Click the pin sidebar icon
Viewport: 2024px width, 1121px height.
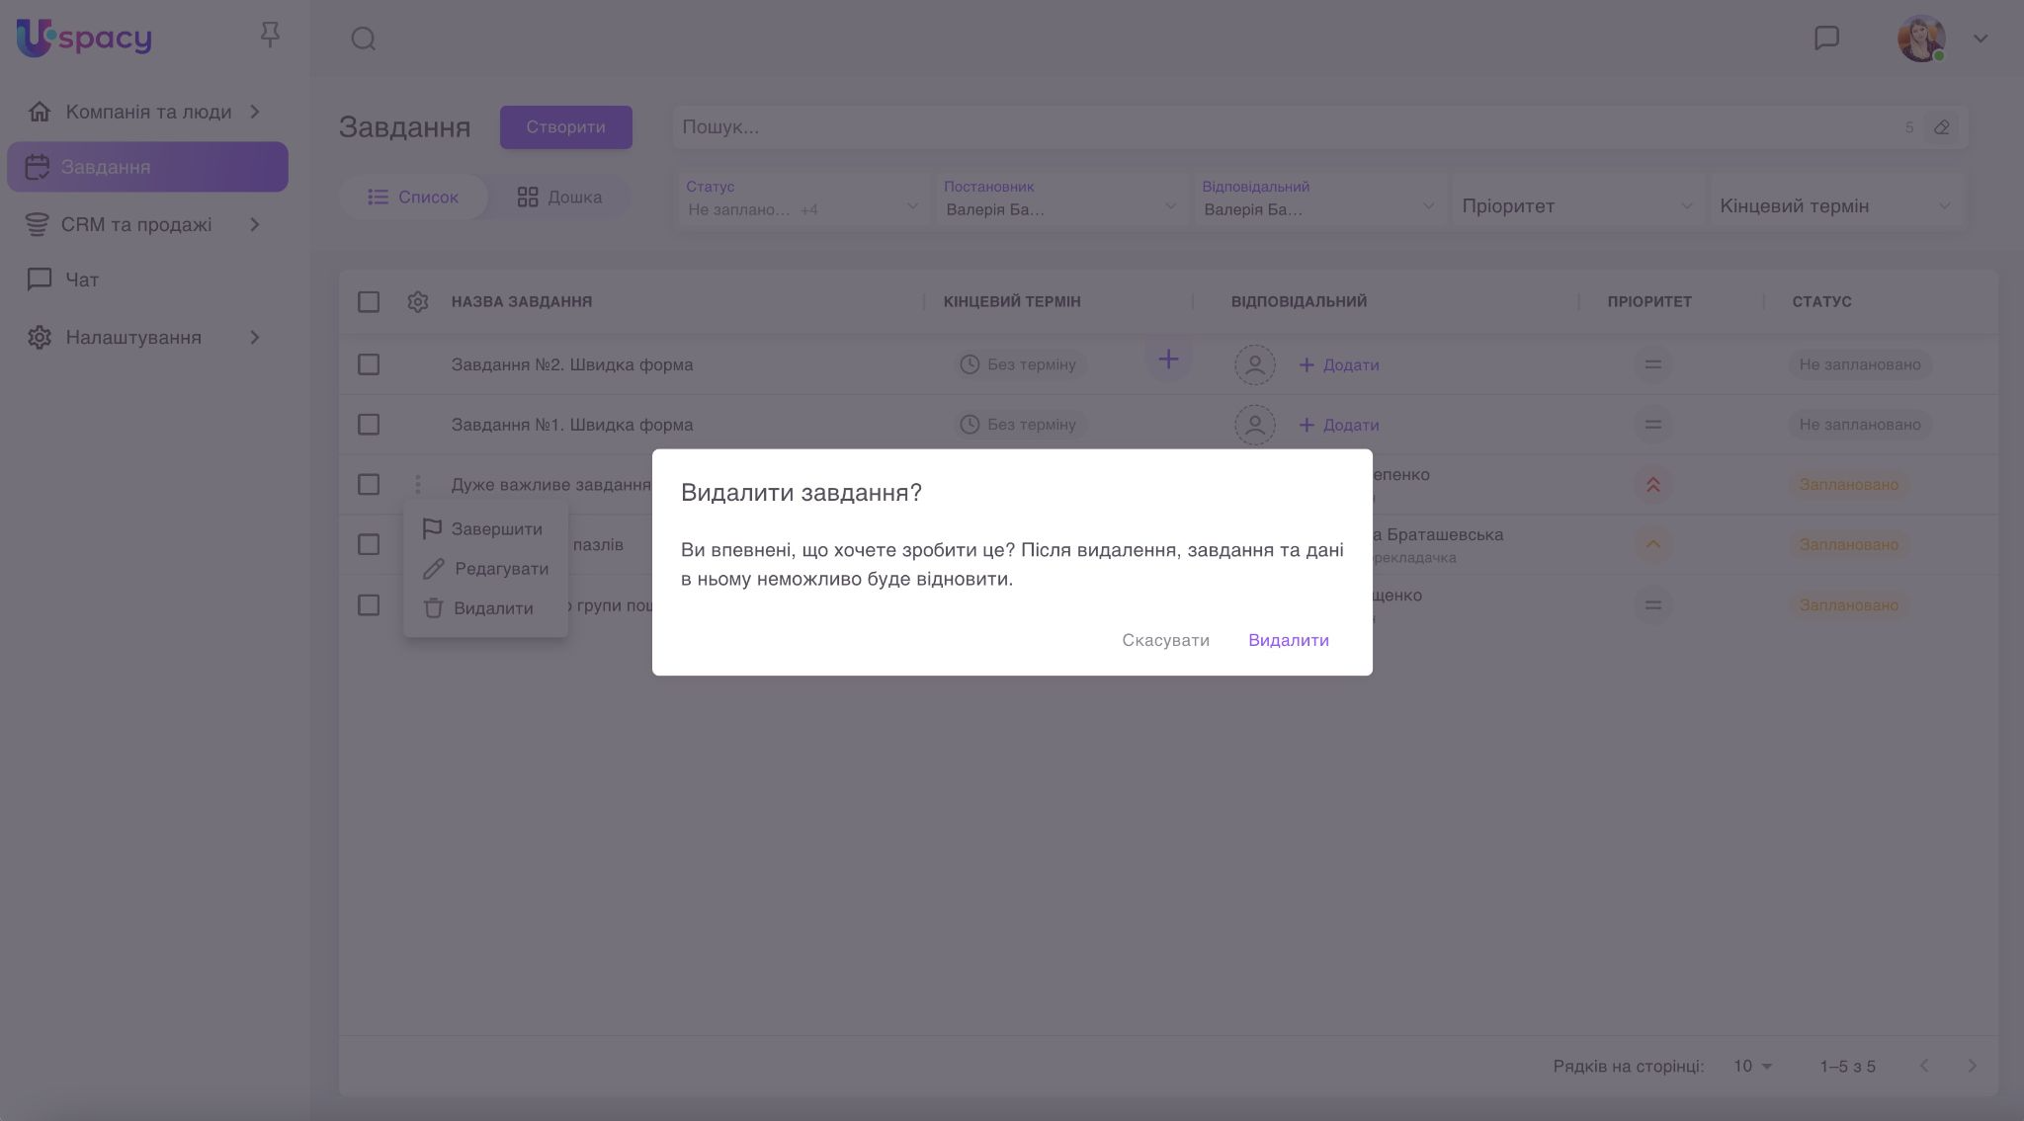pos(270,36)
